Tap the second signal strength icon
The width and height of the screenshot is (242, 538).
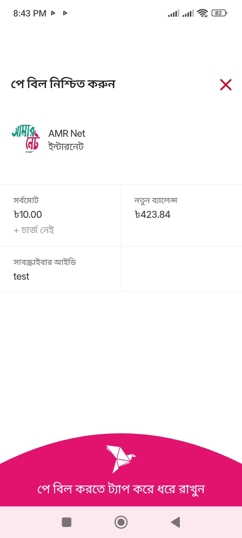[x=188, y=13]
